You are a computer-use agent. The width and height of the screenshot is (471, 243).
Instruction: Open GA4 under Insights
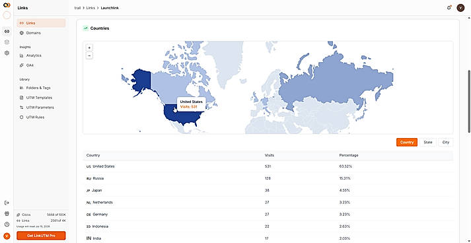point(41,65)
